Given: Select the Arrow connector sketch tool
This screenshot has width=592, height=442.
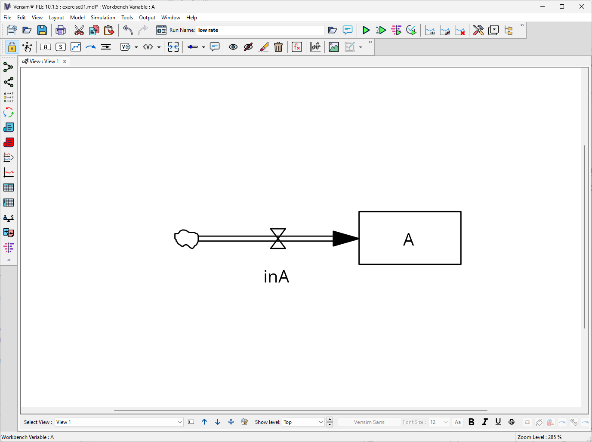Looking at the screenshot, I should [91, 47].
